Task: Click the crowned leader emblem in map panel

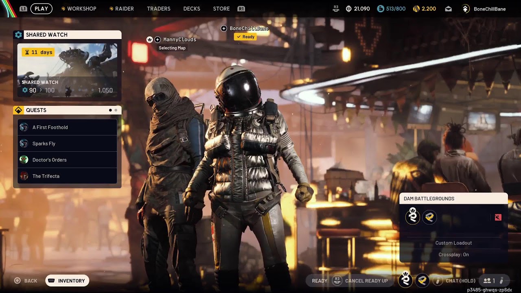Action: 413,217
